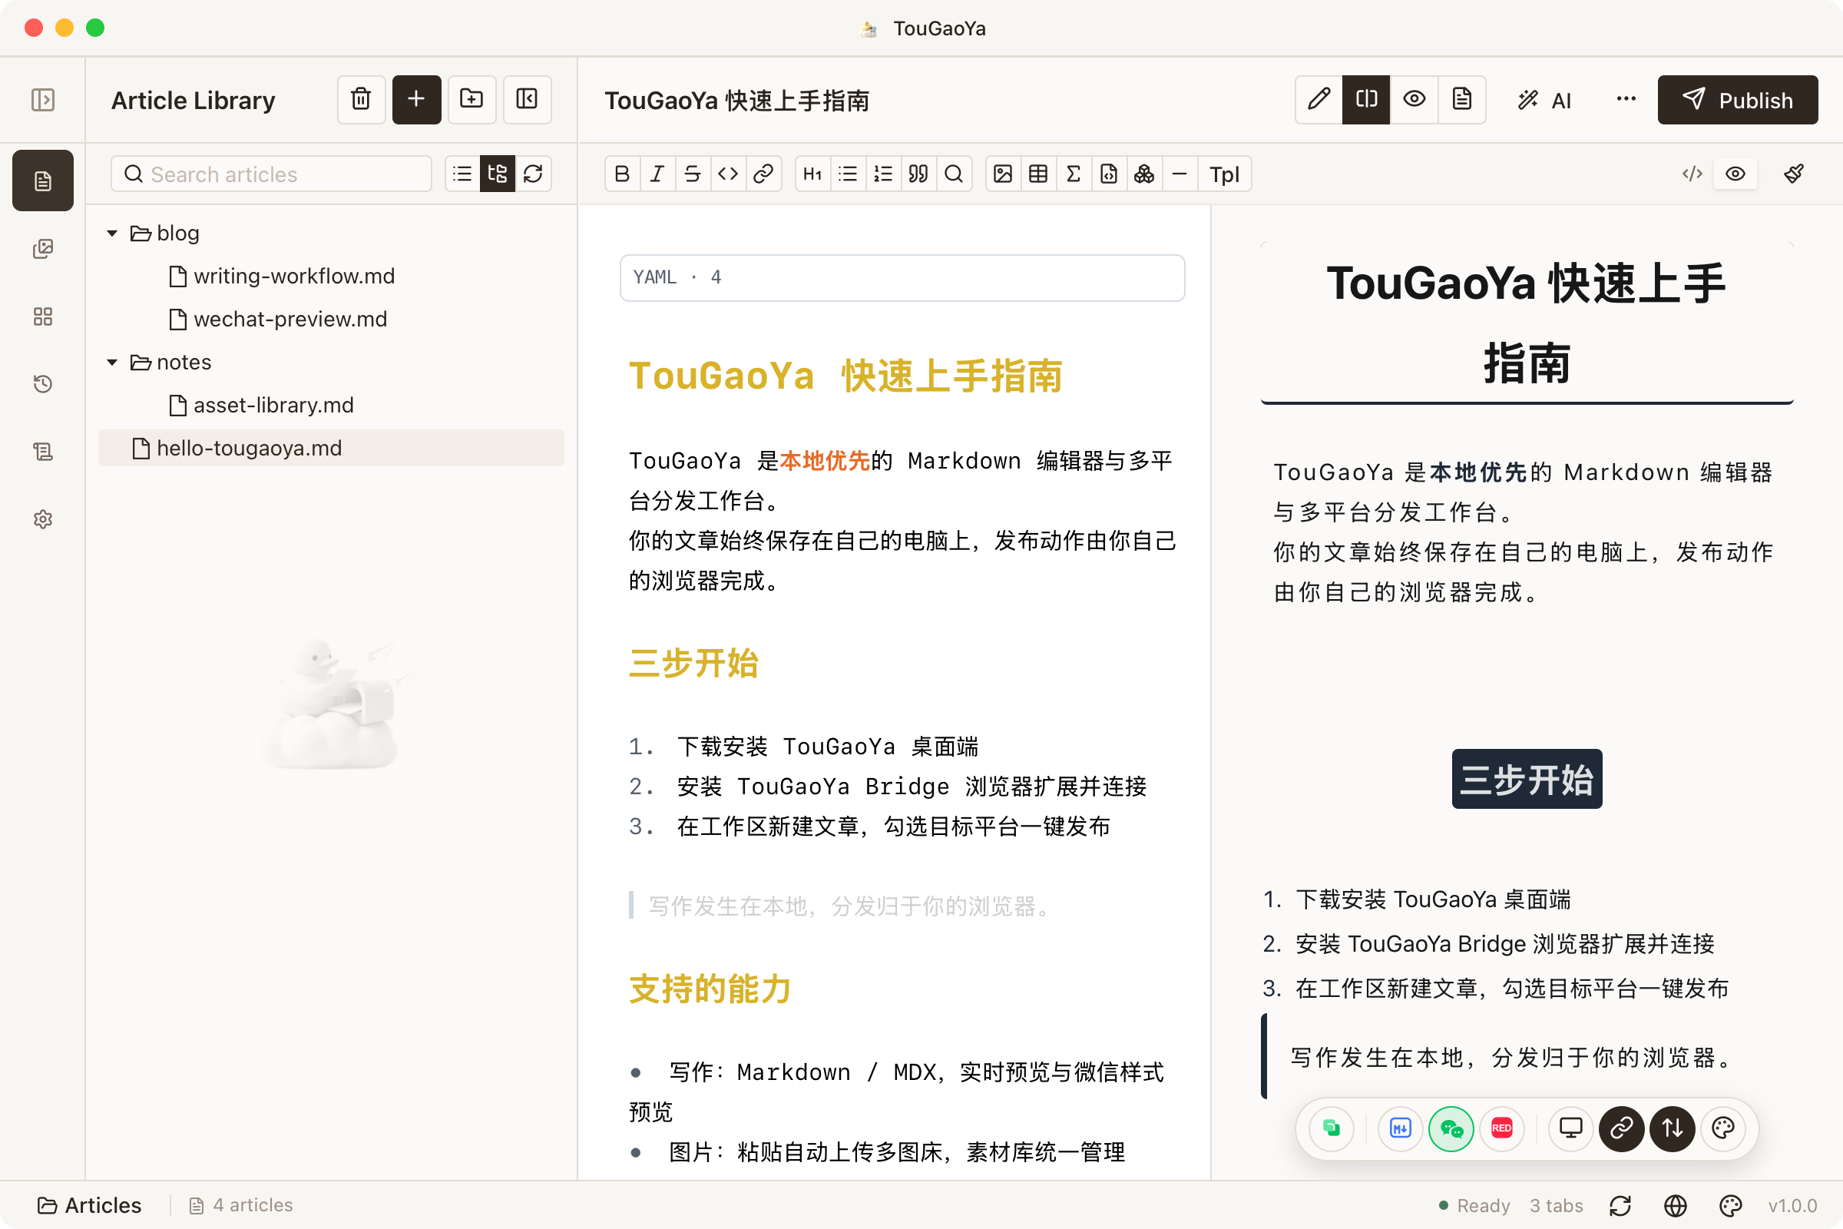Image resolution: width=1843 pixels, height=1229 pixels.
Task: Create a new folder in Article Library
Action: [x=472, y=100]
